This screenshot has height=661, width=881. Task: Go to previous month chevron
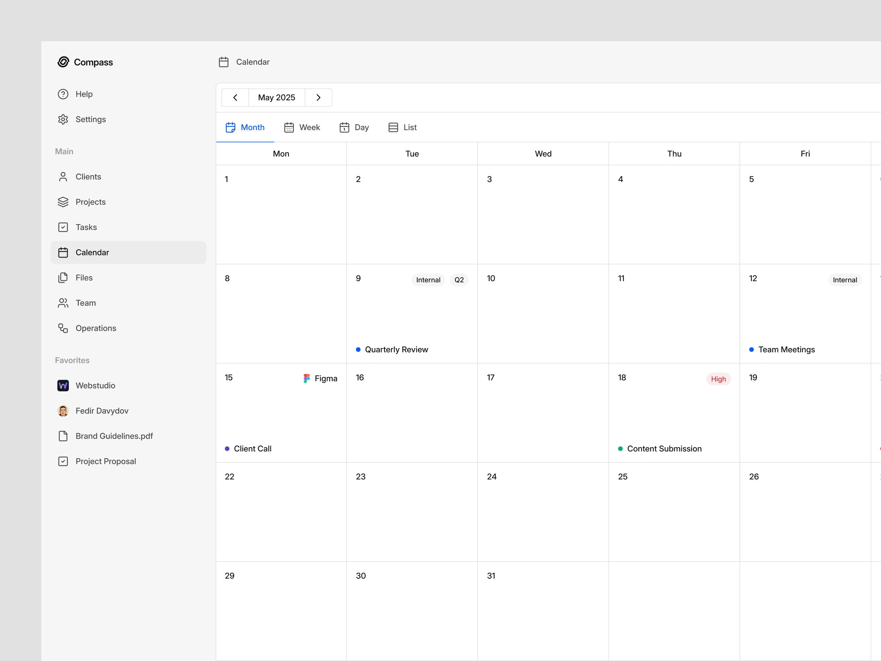coord(235,98)
